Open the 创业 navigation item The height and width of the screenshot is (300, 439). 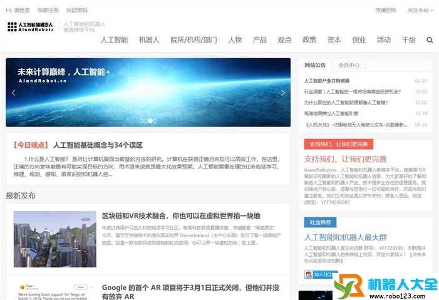tap(359, 40)
